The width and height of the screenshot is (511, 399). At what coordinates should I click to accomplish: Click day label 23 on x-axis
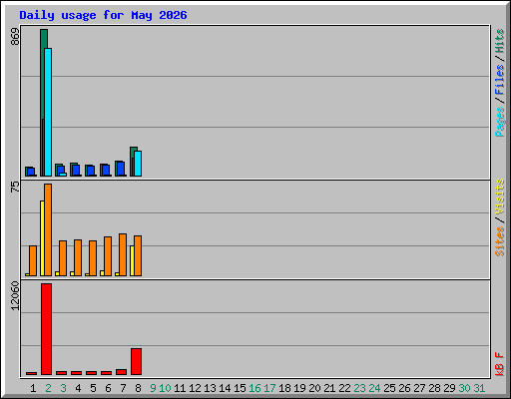(359, 388)
